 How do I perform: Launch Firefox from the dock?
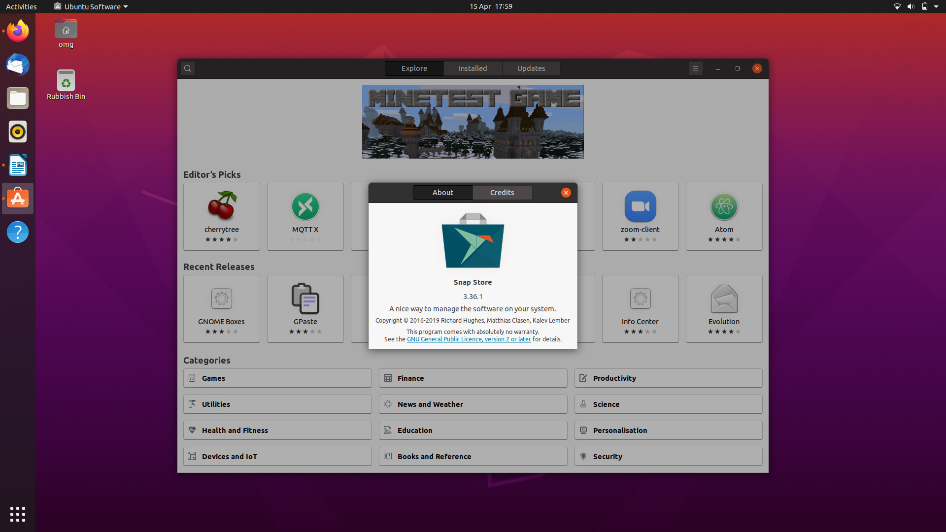pos(18,32)
